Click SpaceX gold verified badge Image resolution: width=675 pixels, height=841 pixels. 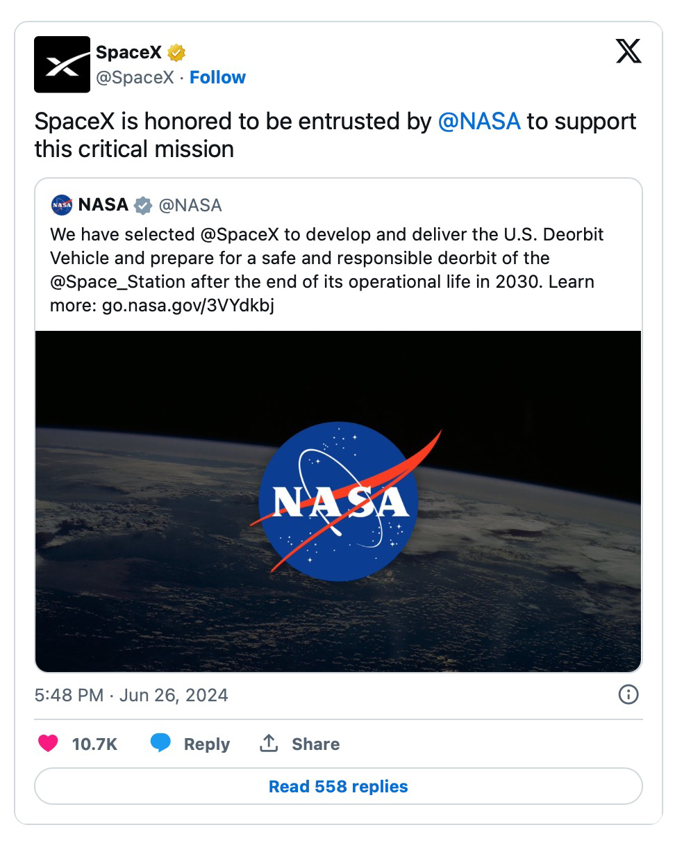tap(177, 53)
